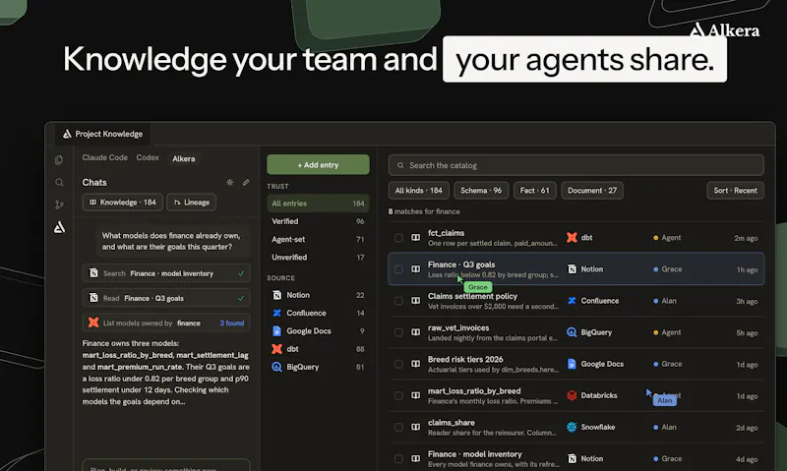This screenshot has height=471, width=787.
Task: Switch to the Codex tab
Action: point(148,157)
